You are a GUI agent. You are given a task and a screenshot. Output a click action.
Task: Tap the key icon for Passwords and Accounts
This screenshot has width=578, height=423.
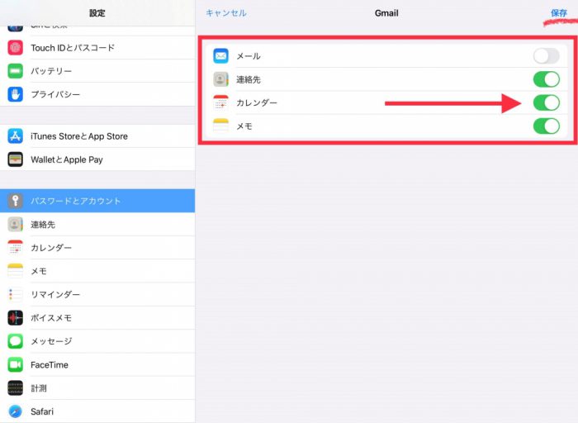(x=15, y=201)
